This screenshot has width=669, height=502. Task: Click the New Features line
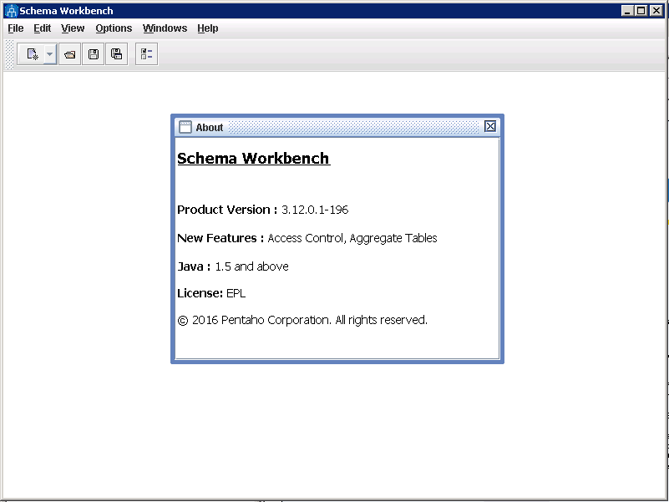(x=307, y=238)
